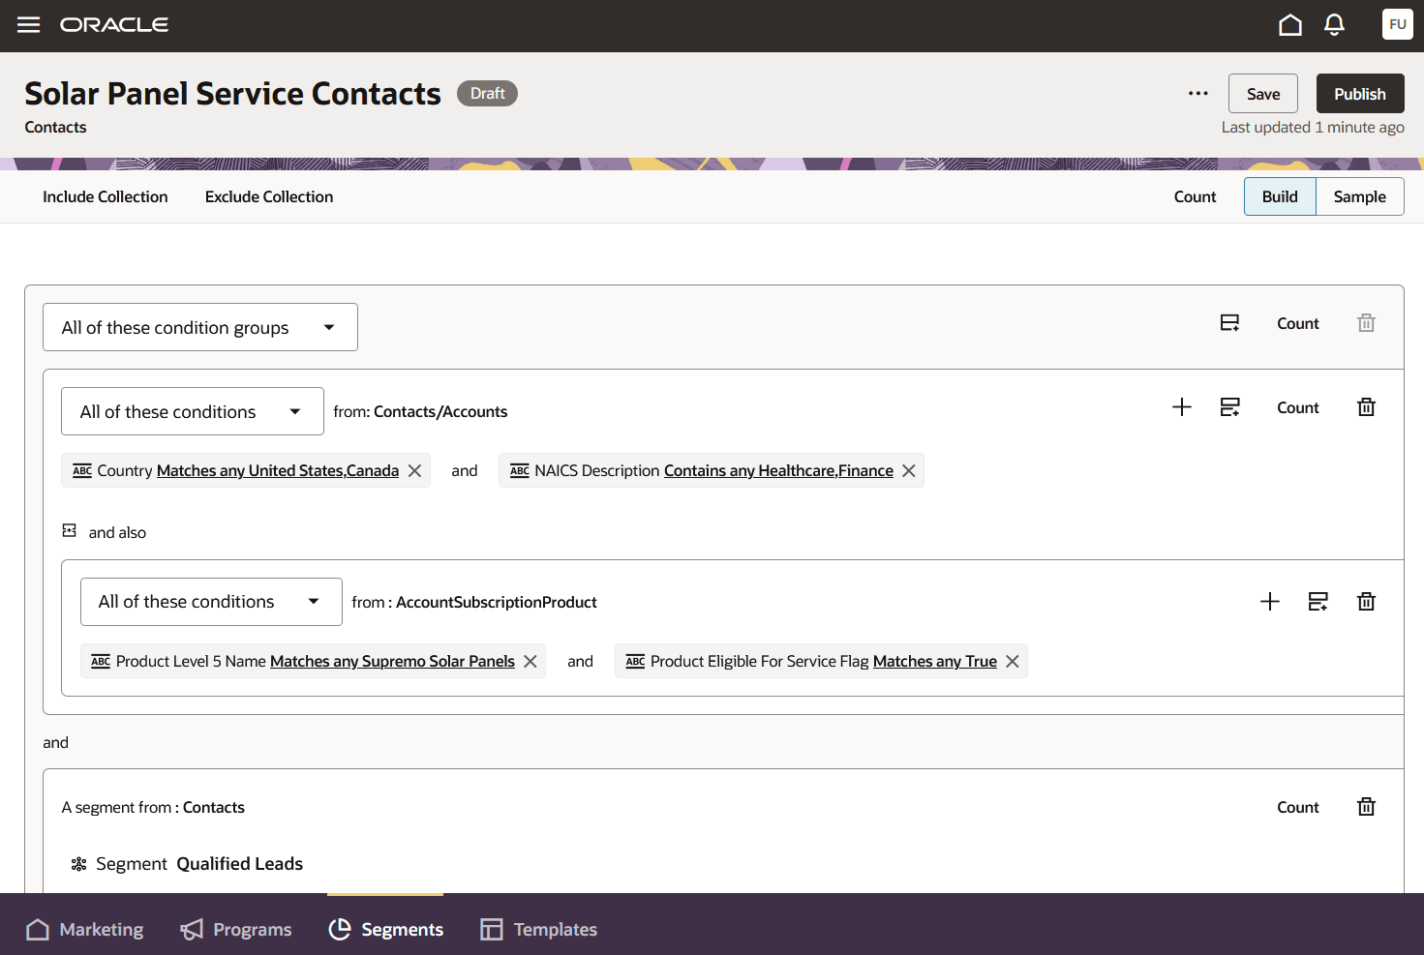Delete the AccountSubscriptionProduct condition group
The image size is (1424, 955).
point(1366,601)
